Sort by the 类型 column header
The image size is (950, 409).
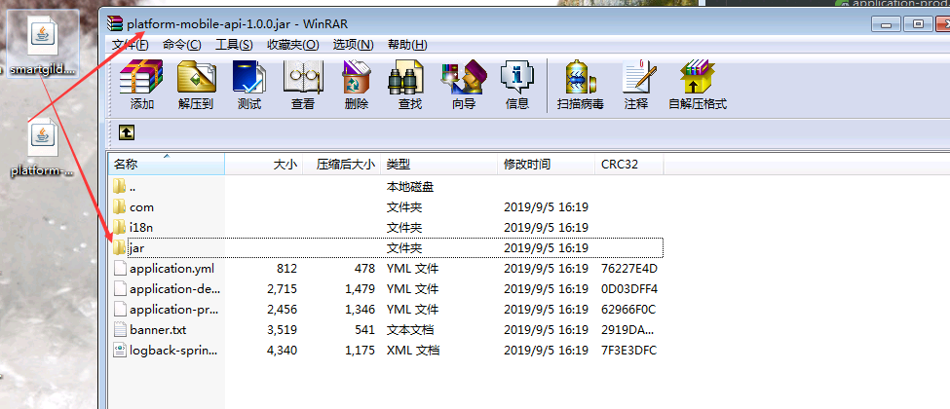pos(439,165)
